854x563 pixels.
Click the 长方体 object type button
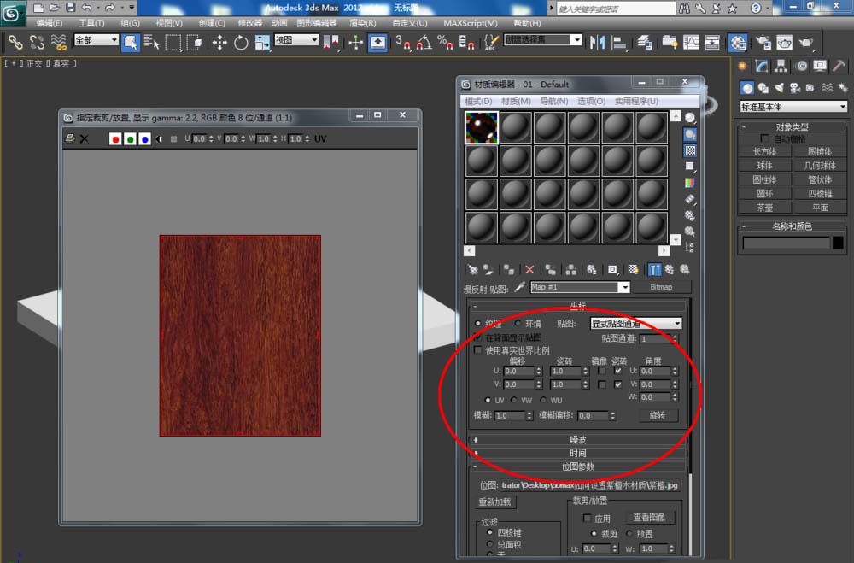coord(764,151)
